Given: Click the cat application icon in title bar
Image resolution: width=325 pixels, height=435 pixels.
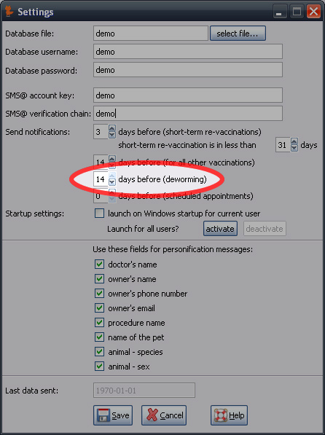Looking at the screenshot, I should tap(9, 12).
